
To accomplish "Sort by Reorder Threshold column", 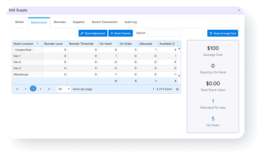I will pyautogui.click(x=83, y=44).
